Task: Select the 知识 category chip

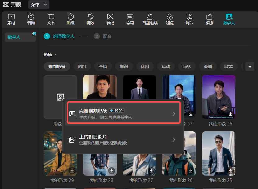Action: [124, 67]
